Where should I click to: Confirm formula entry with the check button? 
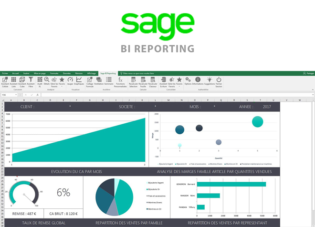pyautogui.click(x=31, y=95)
